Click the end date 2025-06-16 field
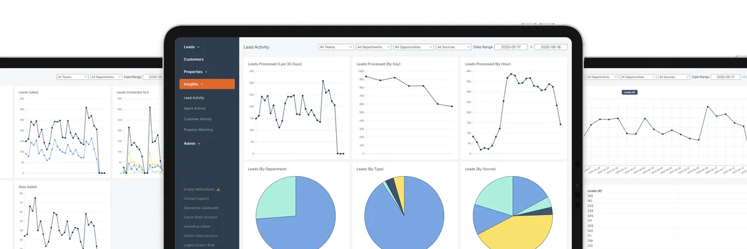The height and width of the screenshot is (249, 747). pos(550,47)
